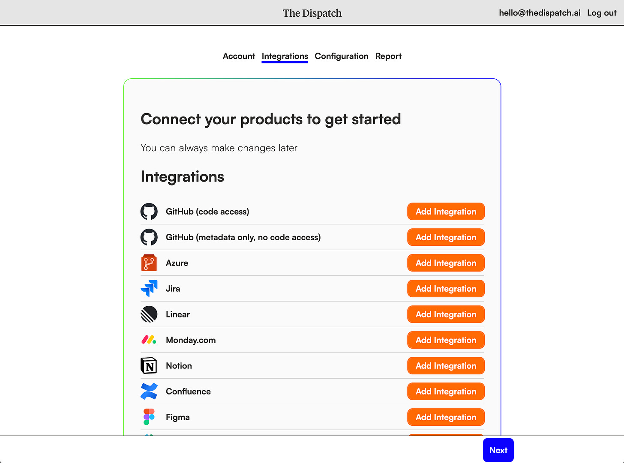
Task: Click the Monday.com logo icon
Action: (x=149, y=340)
